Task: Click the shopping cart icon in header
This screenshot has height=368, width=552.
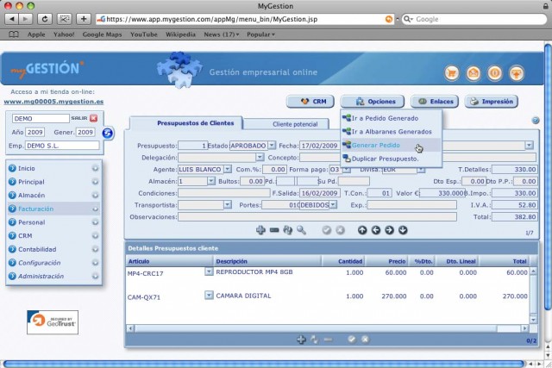Action: click(x=452, y=73)
